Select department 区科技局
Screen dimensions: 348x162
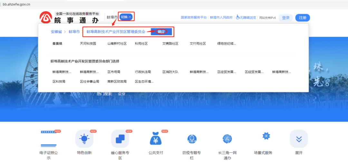(59, 81)
